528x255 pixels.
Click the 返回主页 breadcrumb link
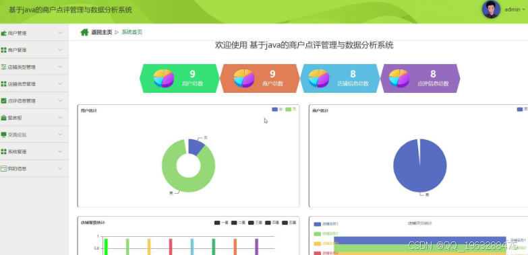[x=101, y=32]
